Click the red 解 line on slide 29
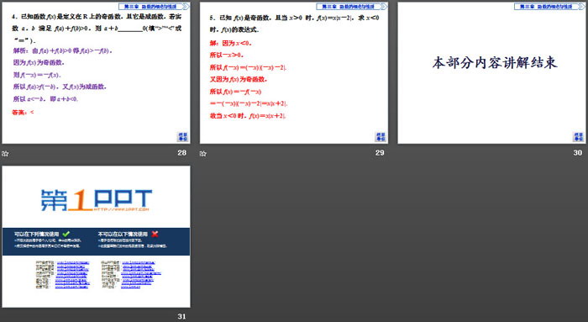 [x=230, y=43]
